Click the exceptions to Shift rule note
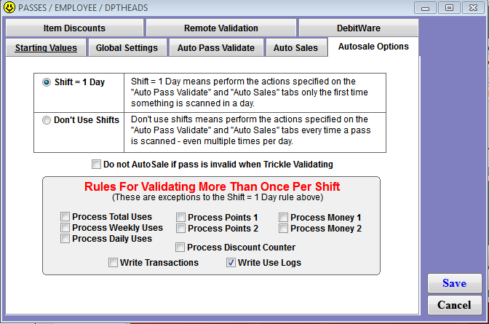The image size is (489, 324). (218, 197)
